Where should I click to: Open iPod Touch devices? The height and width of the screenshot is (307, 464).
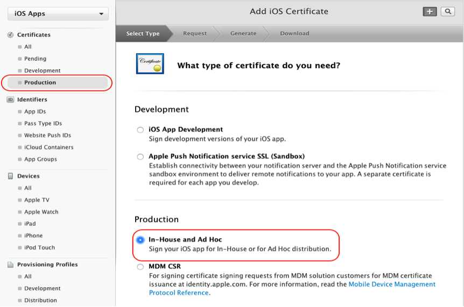(39, 248)
